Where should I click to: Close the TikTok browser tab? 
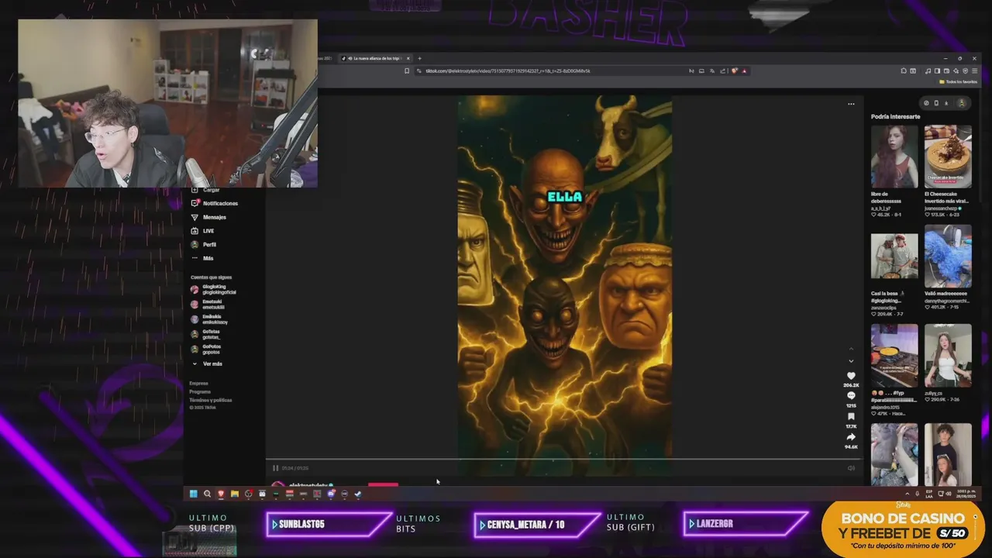(407, 58)
